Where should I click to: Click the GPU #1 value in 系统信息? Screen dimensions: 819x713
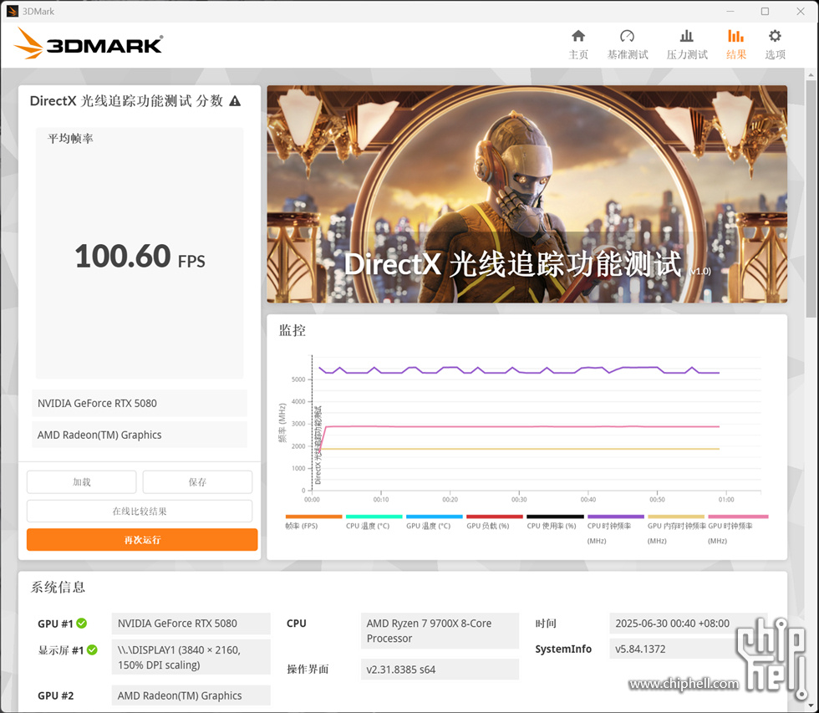(x=191, y=624)
